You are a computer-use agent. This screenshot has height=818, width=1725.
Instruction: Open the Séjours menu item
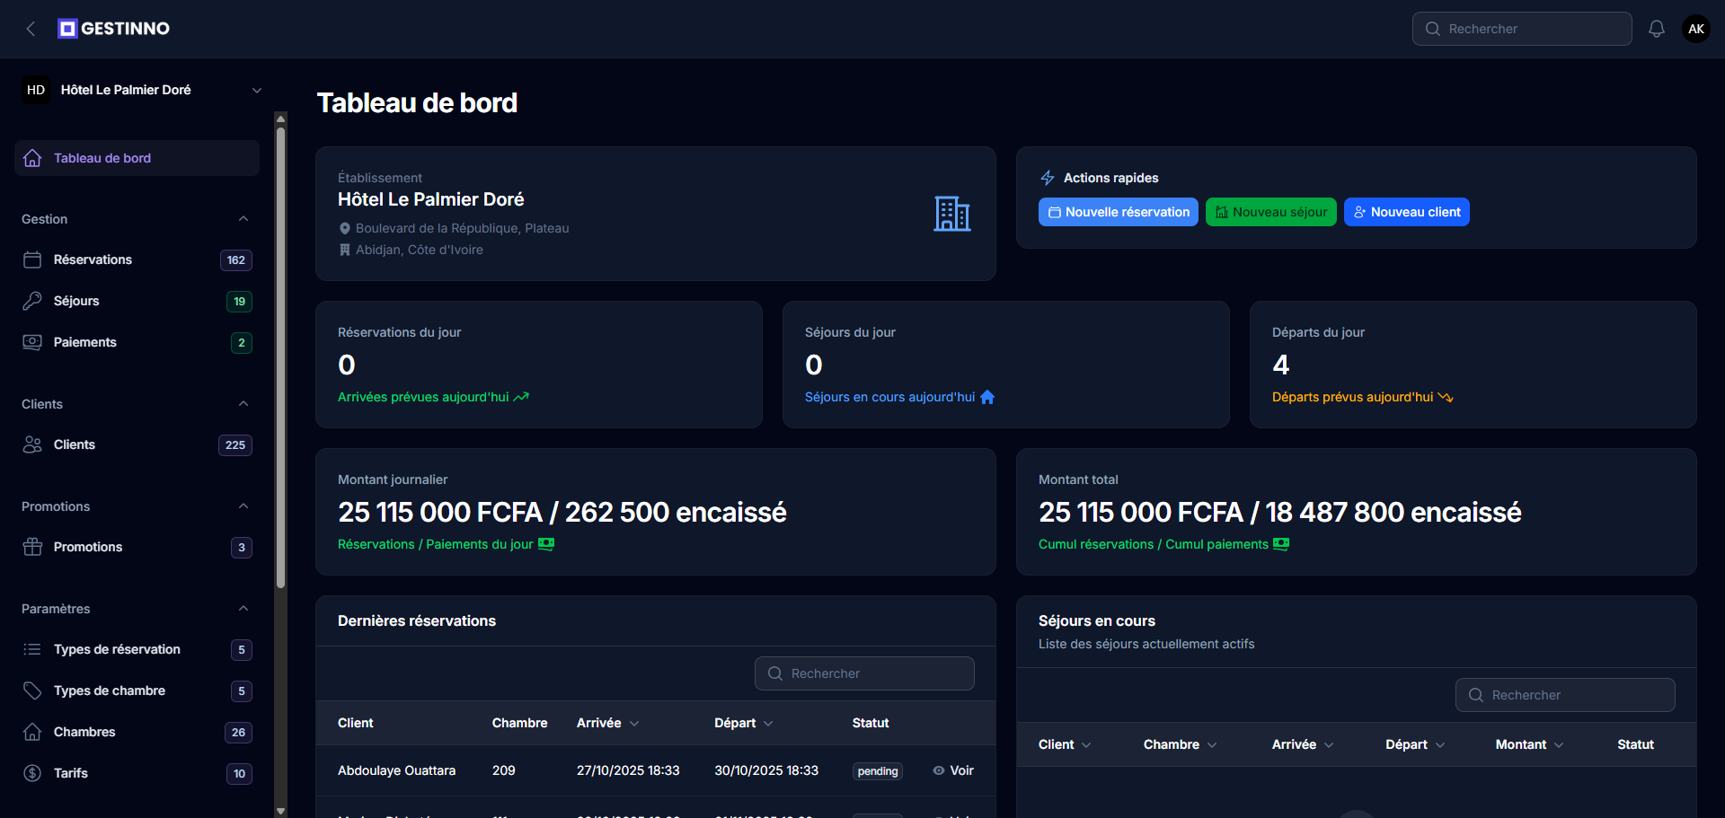(x=137, y=301)
